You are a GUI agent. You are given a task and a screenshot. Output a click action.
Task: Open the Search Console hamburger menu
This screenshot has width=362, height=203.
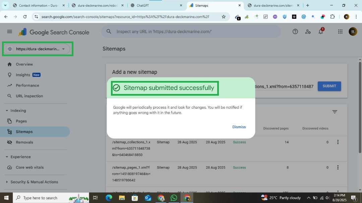9,32
